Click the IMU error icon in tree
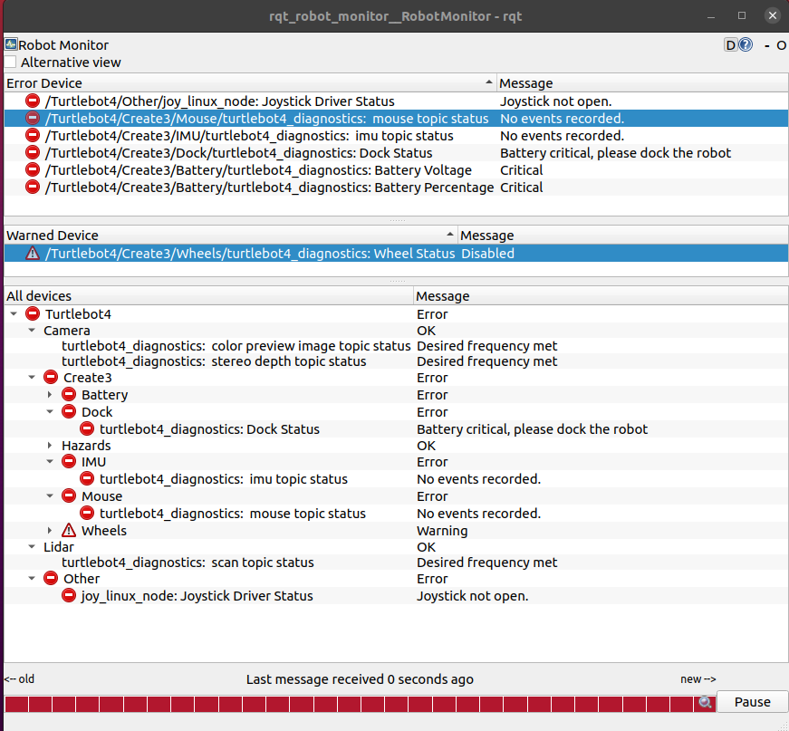 pyautogui.click(x=69, y=461)
